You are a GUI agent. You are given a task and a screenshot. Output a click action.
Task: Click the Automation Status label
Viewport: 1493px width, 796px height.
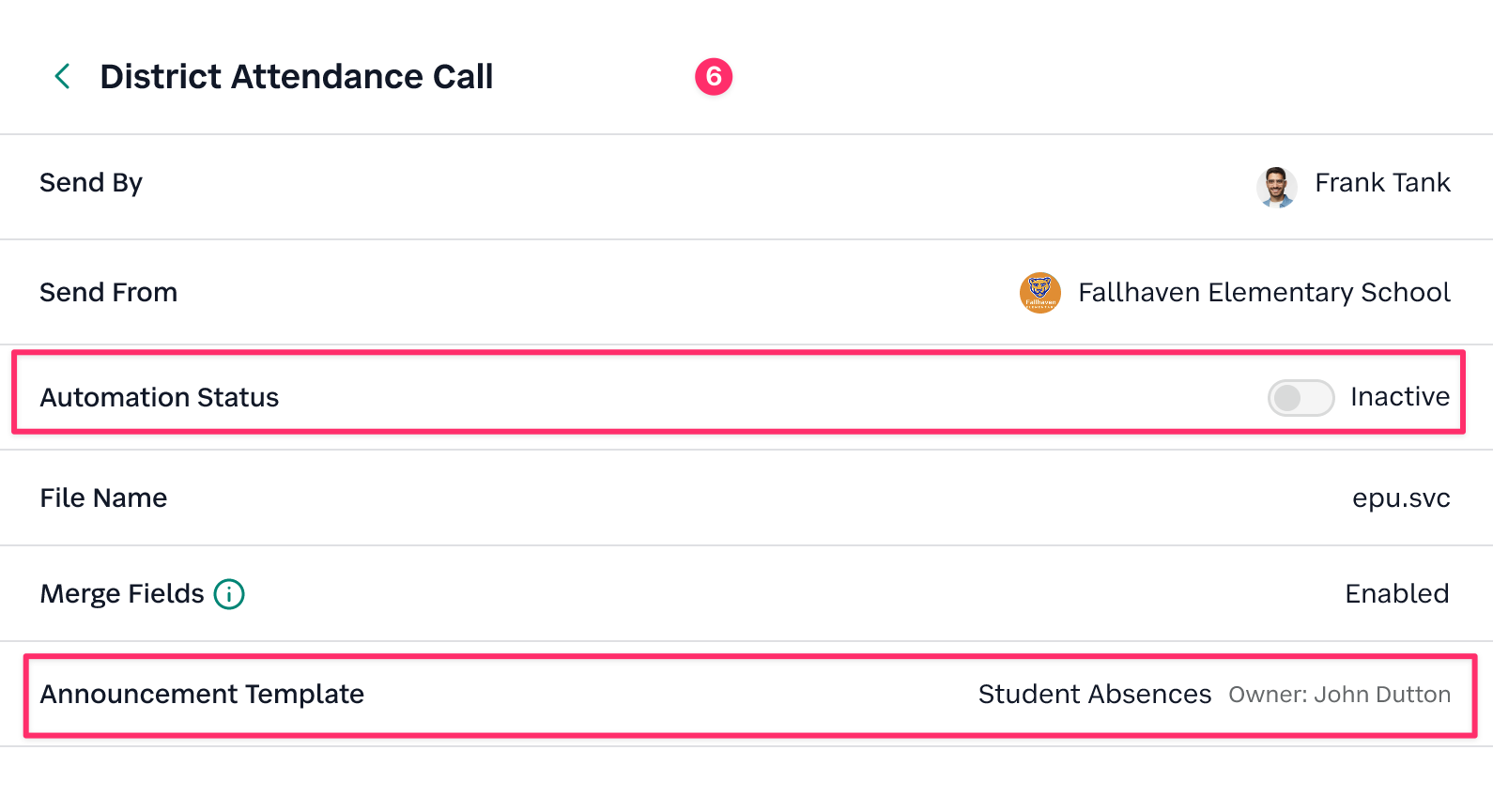(x=160, y=398)
